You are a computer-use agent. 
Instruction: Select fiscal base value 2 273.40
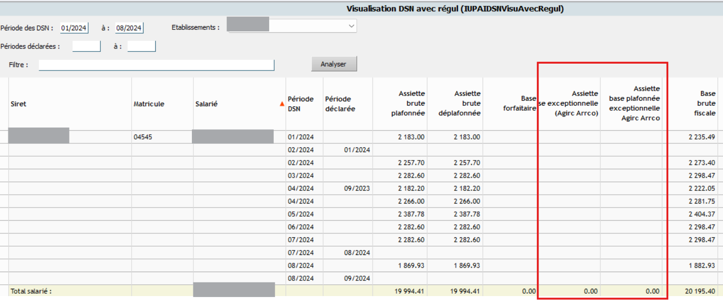point(702,163)
